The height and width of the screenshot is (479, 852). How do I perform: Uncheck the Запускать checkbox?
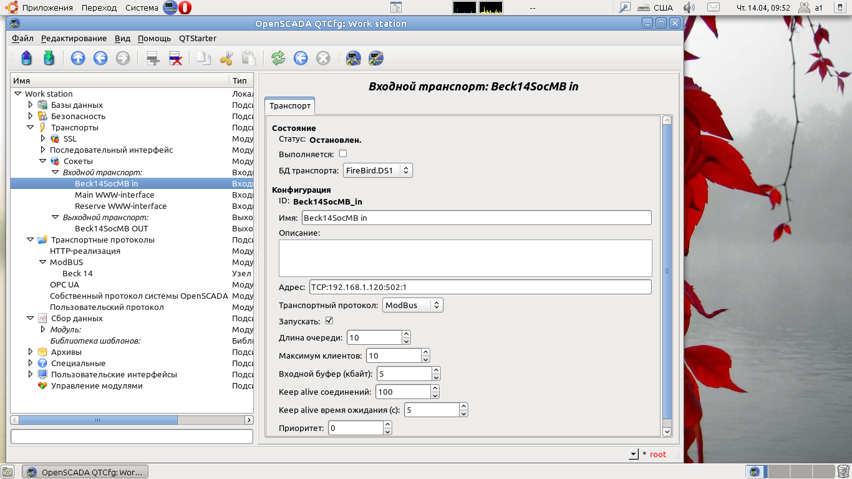(x=329, y=321)
